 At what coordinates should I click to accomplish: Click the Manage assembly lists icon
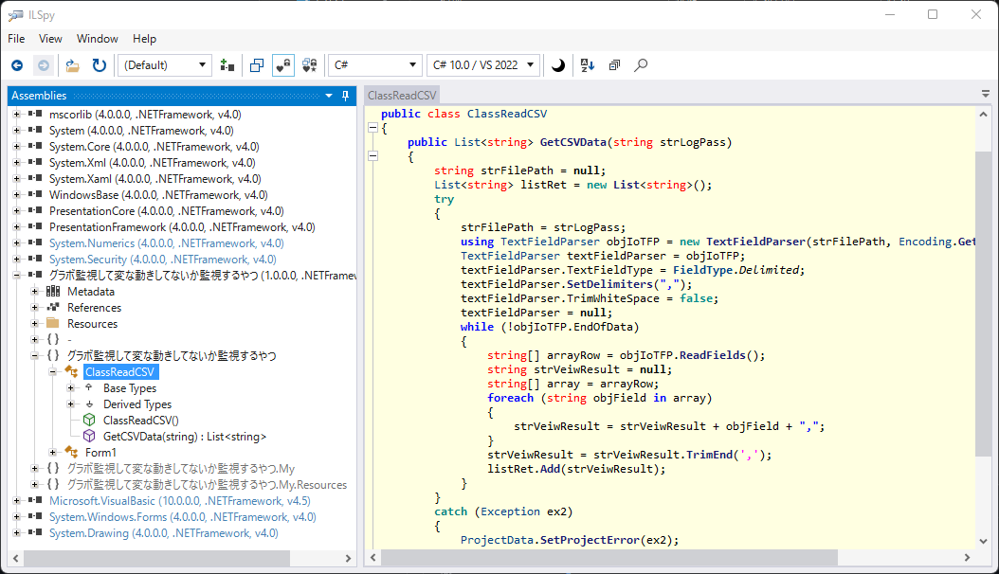pyautogui.click(x=227, y=65)
